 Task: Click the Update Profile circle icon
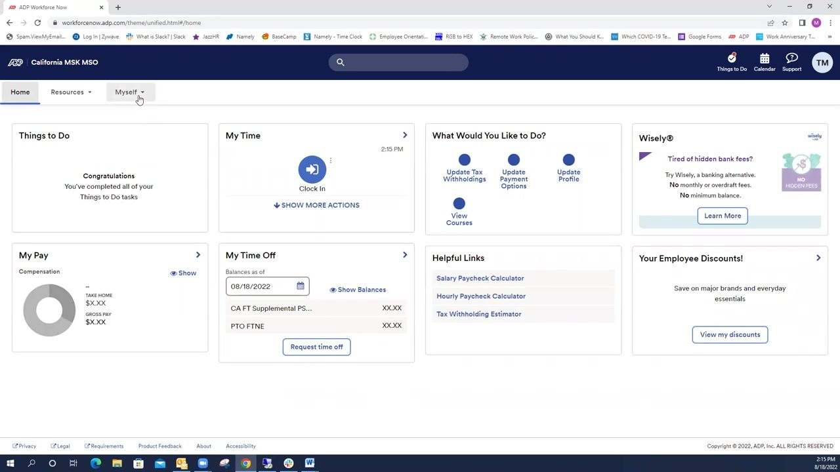[x=569, y=160]
